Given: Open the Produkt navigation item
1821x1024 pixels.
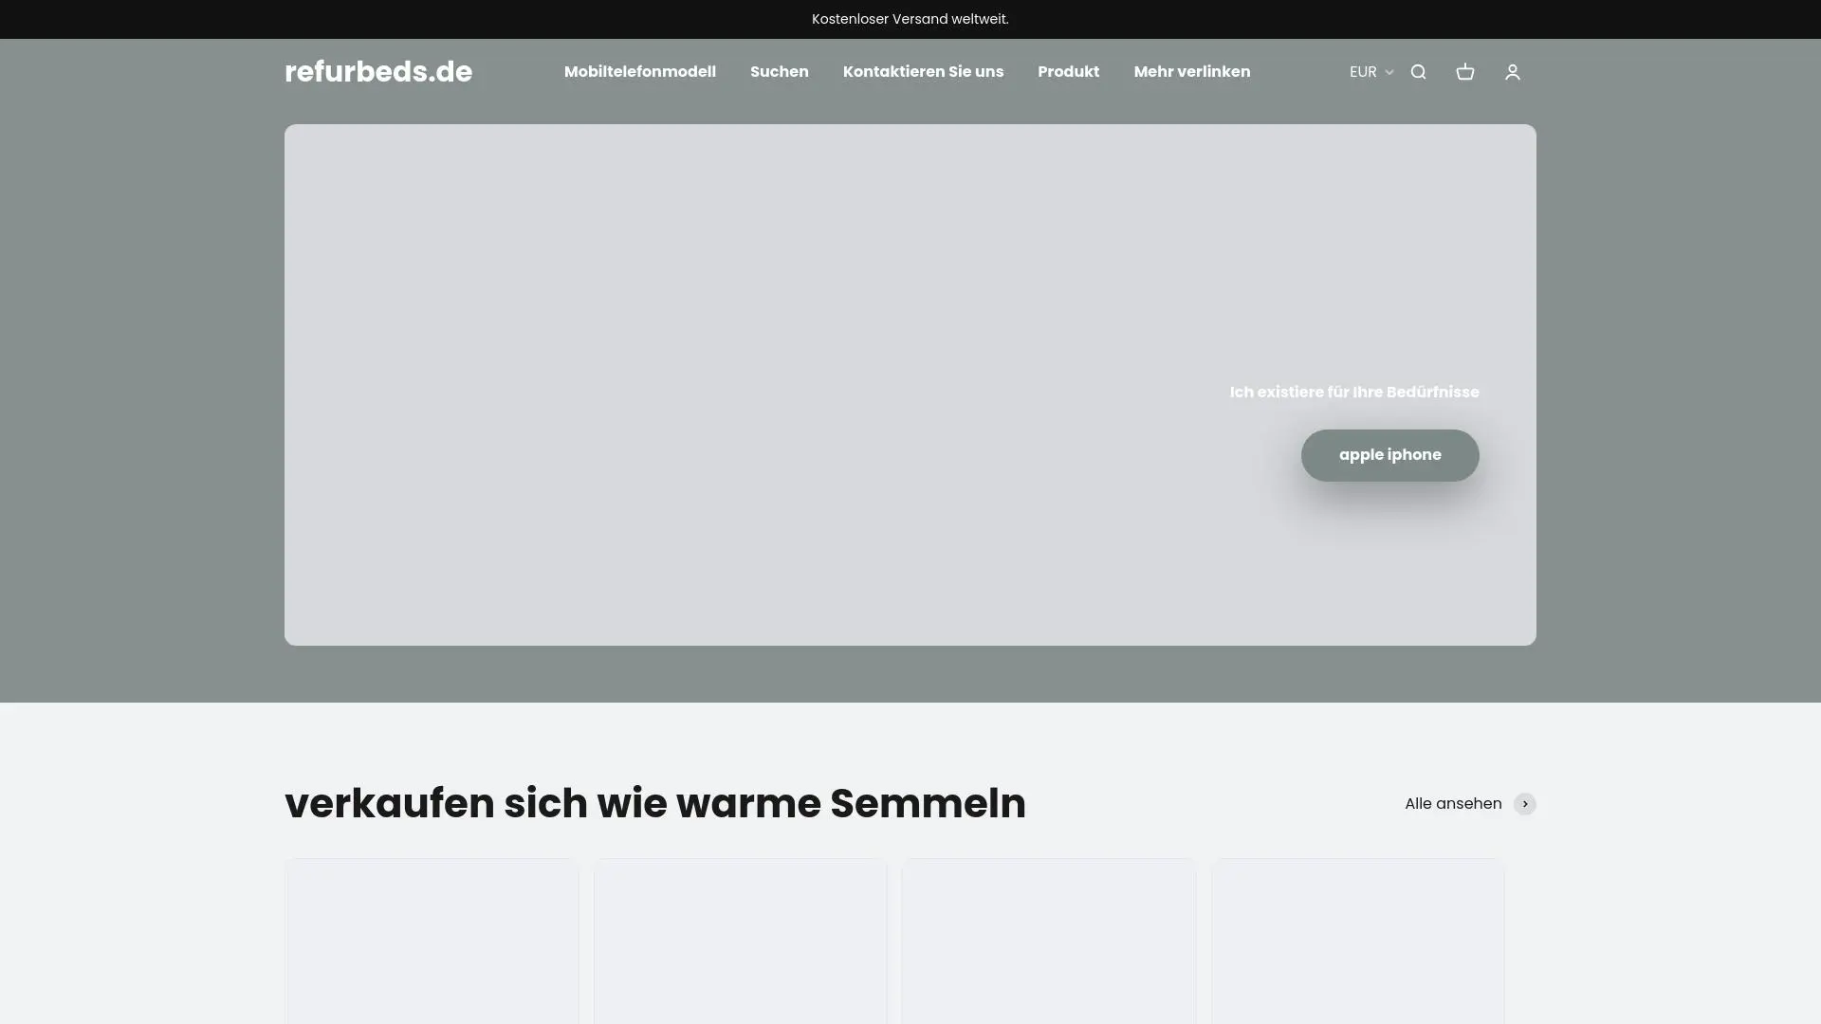Looking at the screenshot, I should pyautogui.click(x=1068, y=72).
